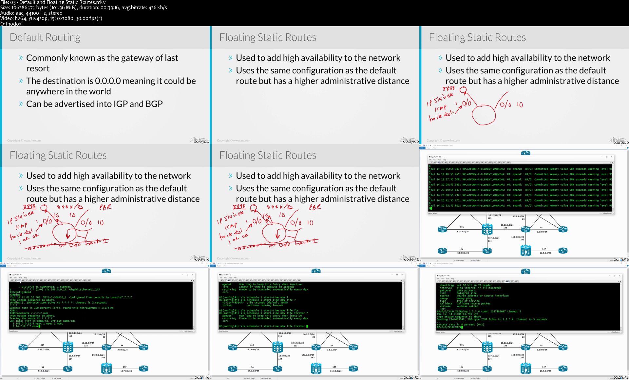Click the ip sla schedule terminal in the 00:26:32 frame

(311, 305)
